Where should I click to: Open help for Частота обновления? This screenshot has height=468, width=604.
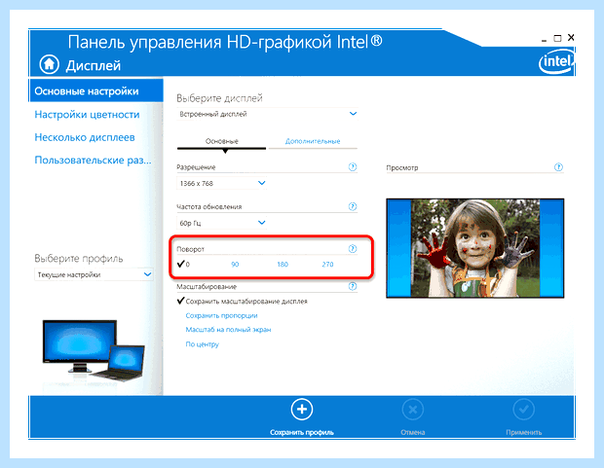pos(353,206)
